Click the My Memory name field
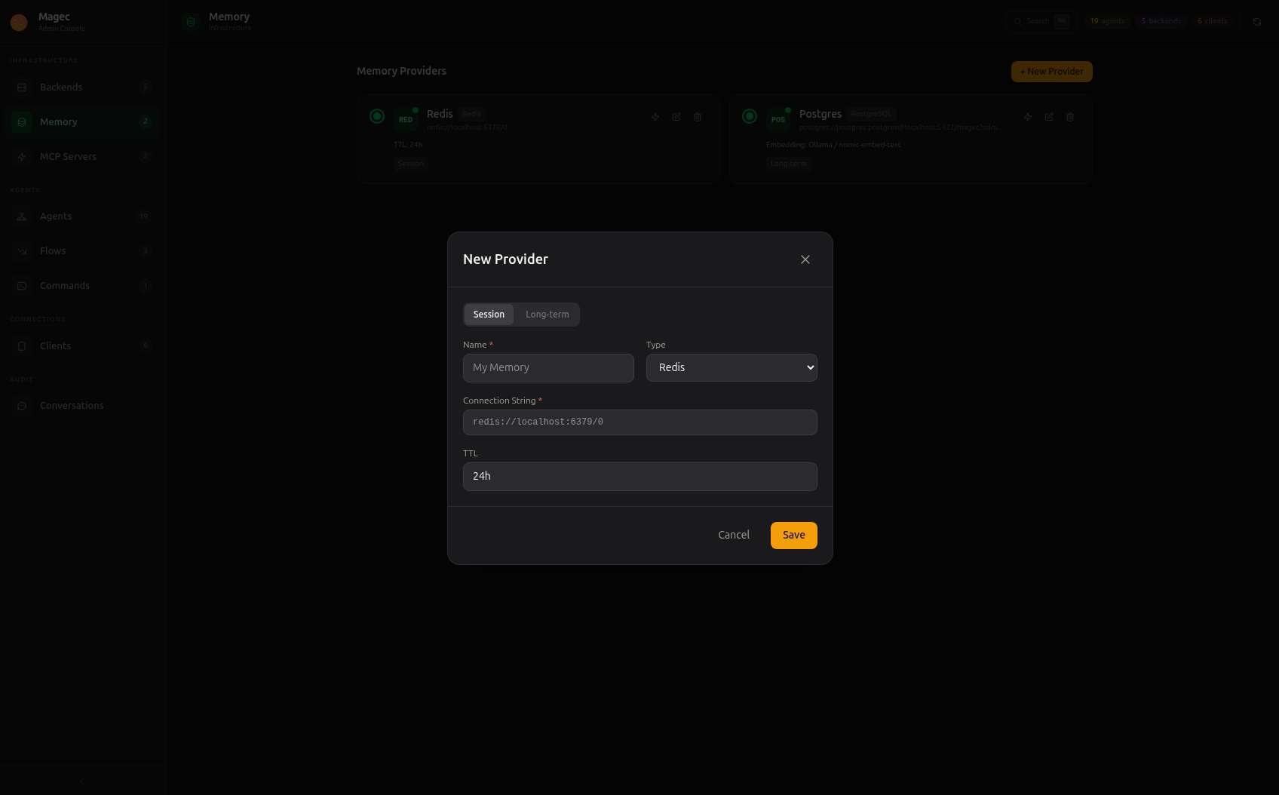This screenshot has height=795, width=1279. [548, 368]
